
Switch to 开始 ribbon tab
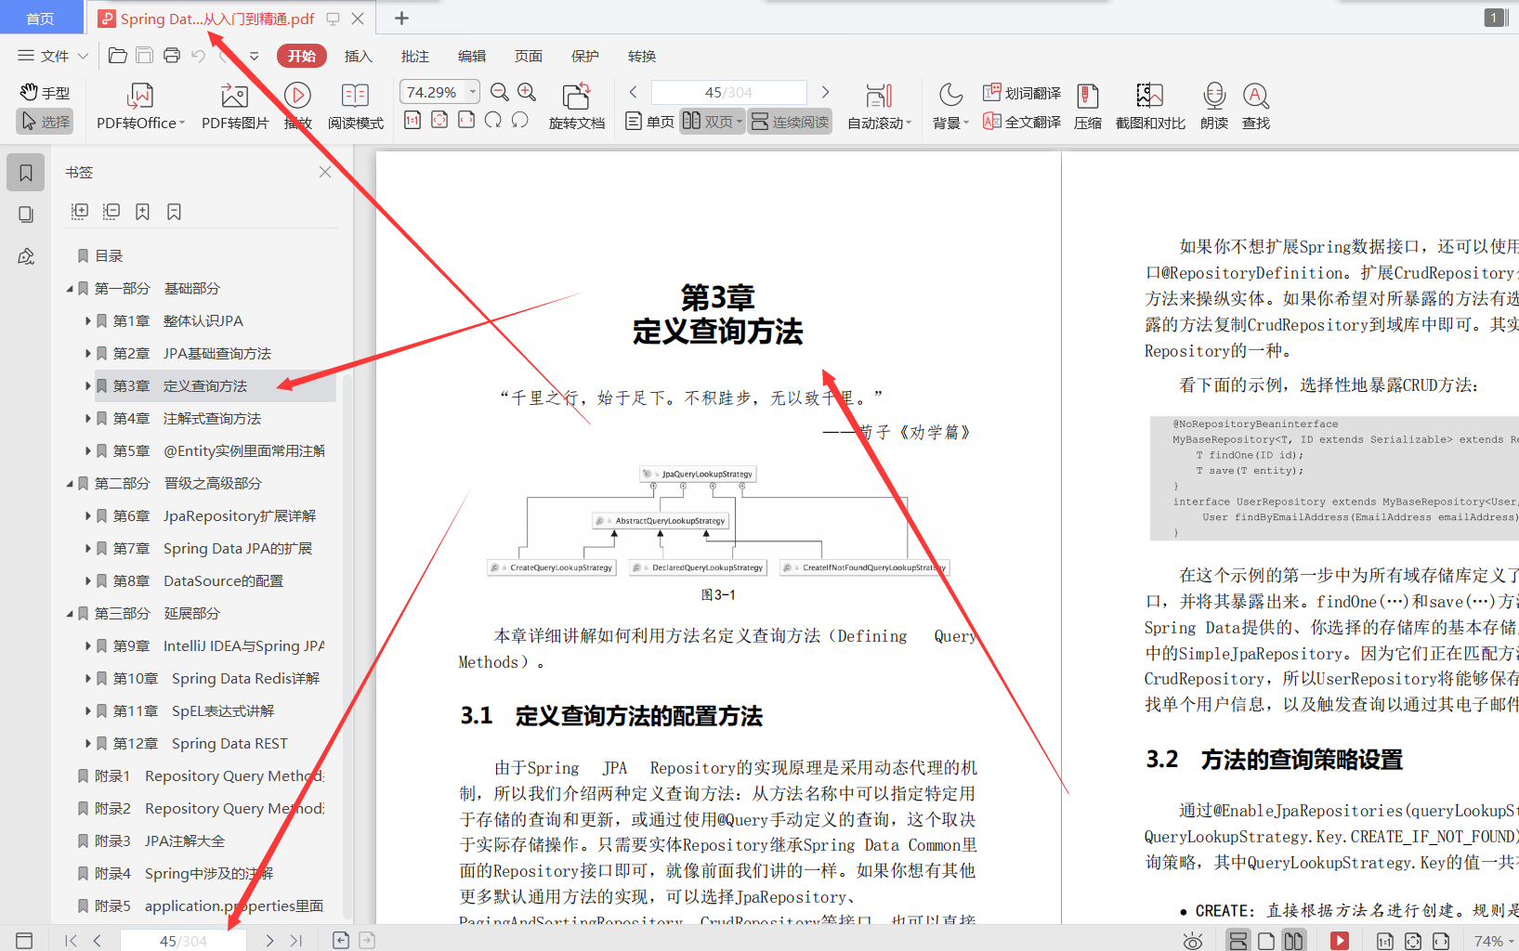click(302, 56)
